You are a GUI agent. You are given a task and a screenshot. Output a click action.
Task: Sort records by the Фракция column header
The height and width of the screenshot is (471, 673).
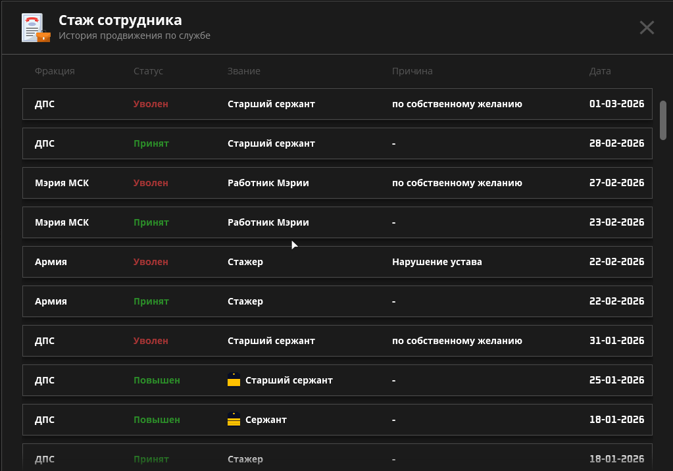pos(53,71)
